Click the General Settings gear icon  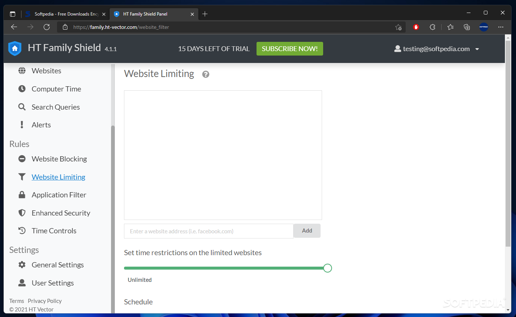coord(22,265)
